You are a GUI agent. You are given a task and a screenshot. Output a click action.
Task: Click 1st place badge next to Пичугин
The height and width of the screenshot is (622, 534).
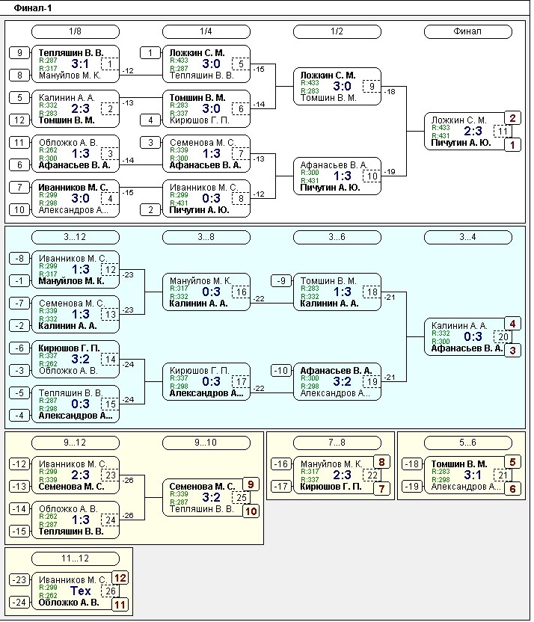point(512,145)
